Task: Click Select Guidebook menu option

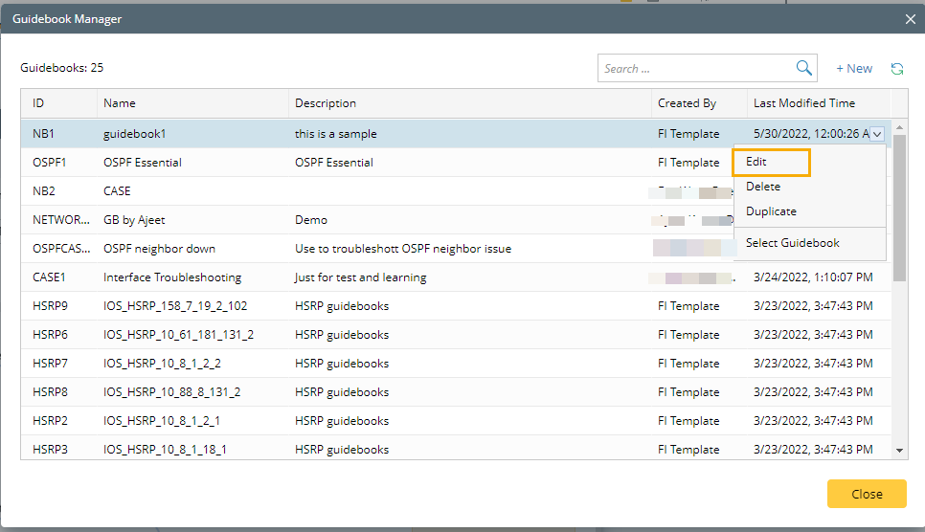Action: [x=792, y=243]
